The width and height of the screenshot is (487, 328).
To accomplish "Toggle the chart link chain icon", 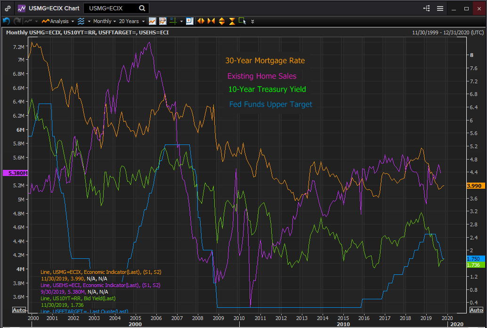I will pyautogui.click(x=8, y=8).
